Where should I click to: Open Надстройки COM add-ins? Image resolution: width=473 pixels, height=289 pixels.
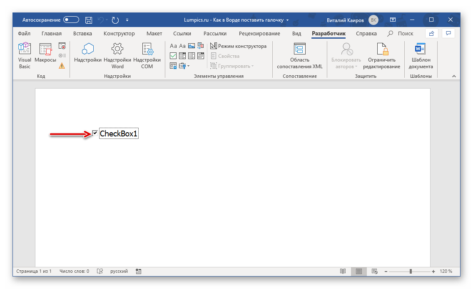pyautogui.click(x=147, y=56)
